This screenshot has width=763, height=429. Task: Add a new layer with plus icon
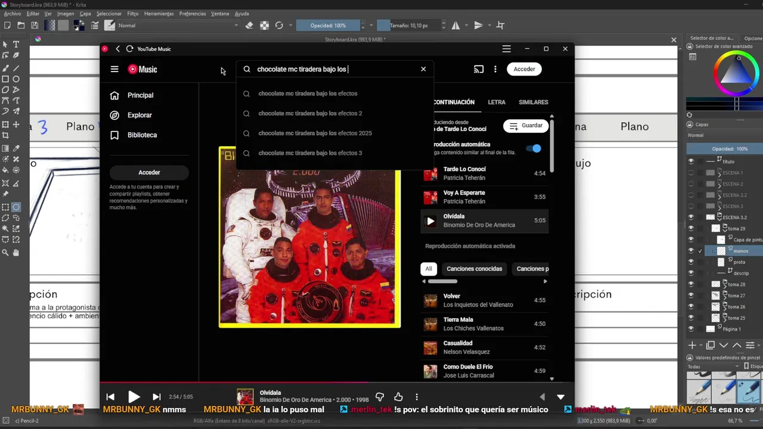(x=692, y=345)
